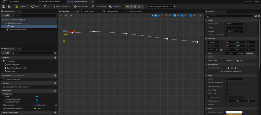Add a new variable with plus icon
This screenshot has width=261, height=115.
55,91
